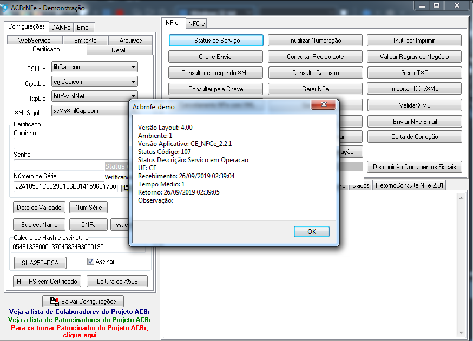Select the Geral tab
Image resolution: width=473 pixels, height=341 pixels.
click(x=119, y=50)
